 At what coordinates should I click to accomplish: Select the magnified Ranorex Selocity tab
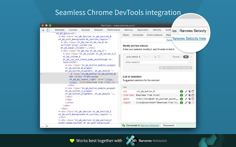tap(193, 31)
